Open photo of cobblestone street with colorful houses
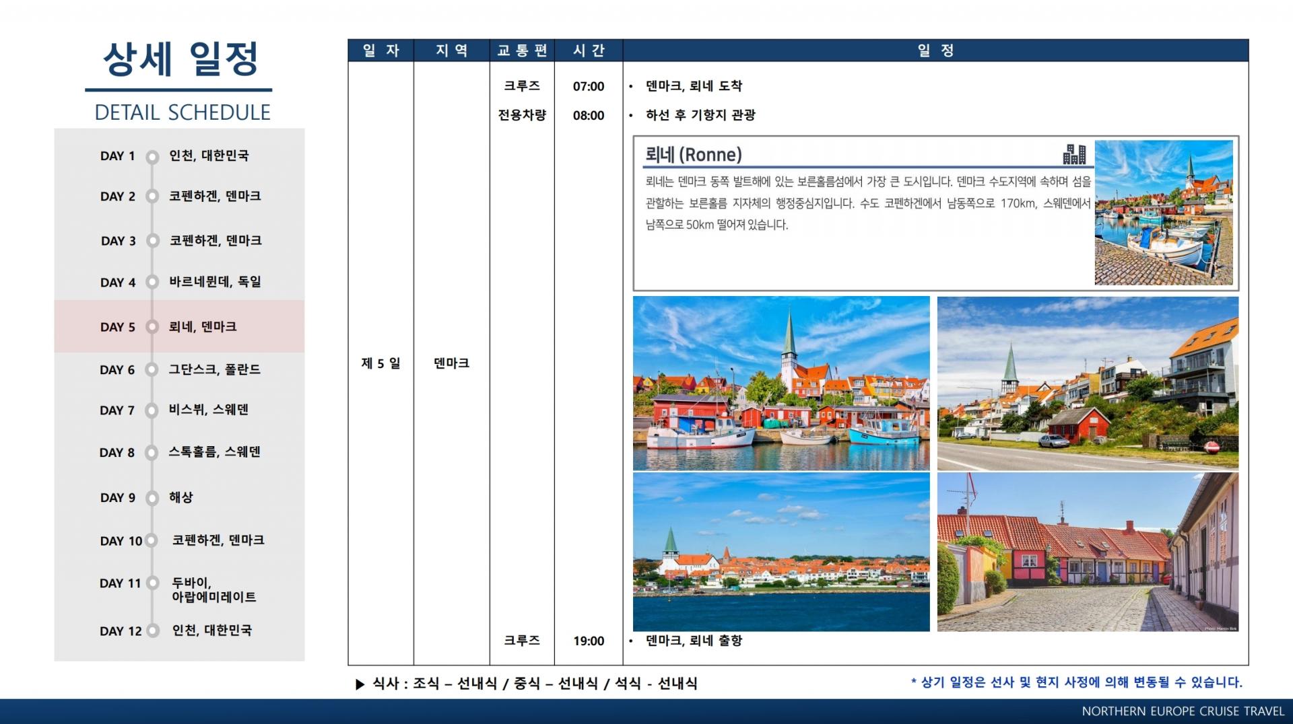This screenshot has height=724, width=1293. [x=1088, y=552]
